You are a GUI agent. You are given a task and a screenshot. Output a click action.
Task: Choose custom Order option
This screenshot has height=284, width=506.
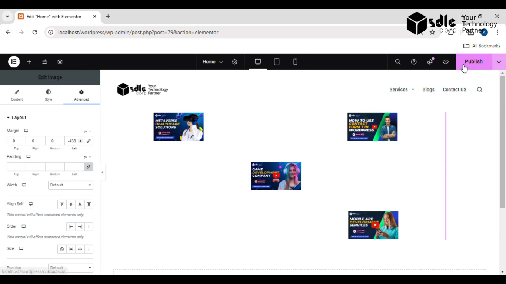pos(89,227)
